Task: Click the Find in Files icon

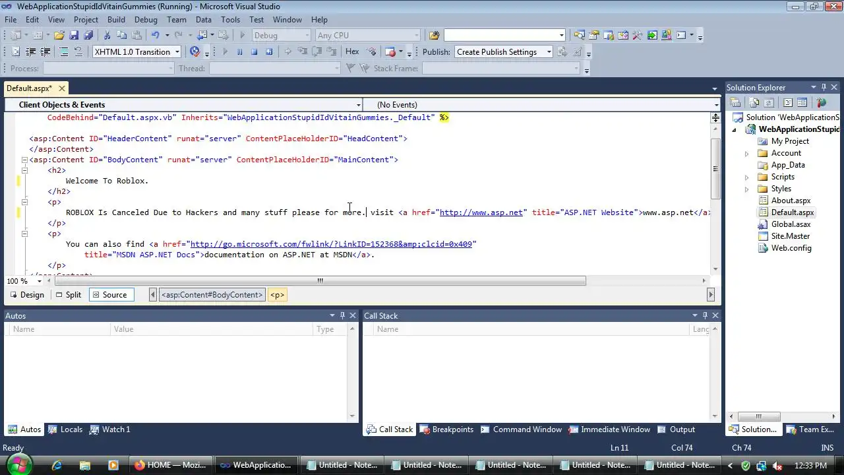Action: coord(434,35)
